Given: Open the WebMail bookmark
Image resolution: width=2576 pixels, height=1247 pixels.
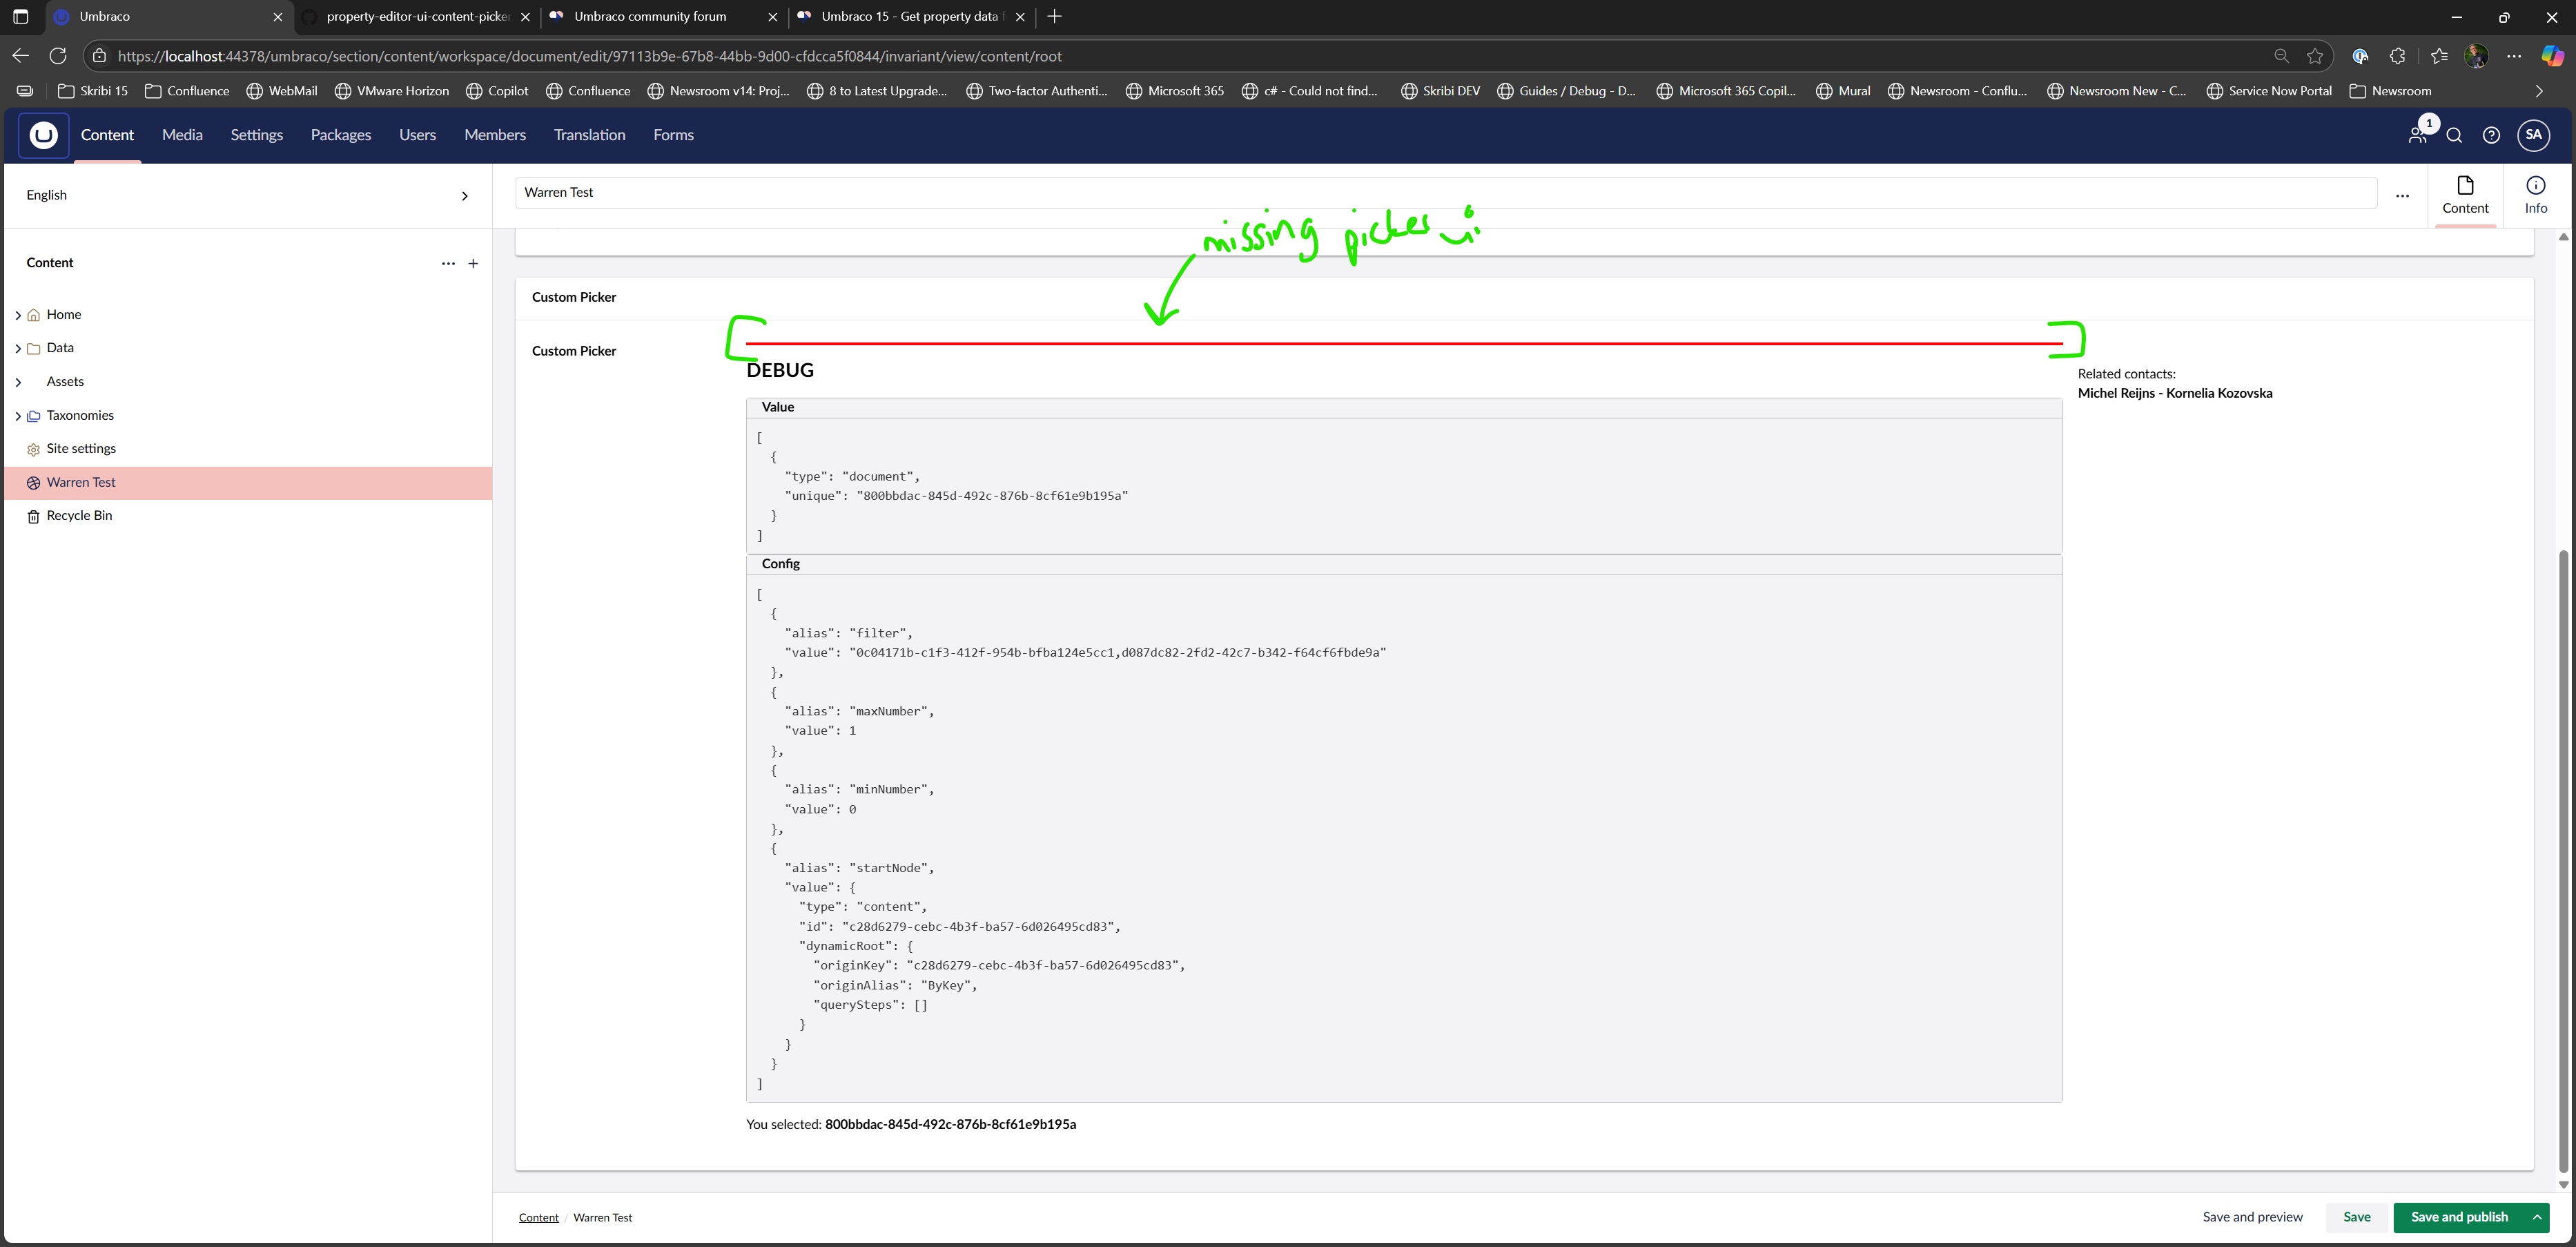Looking at the screenshot, I should (282, 91).
